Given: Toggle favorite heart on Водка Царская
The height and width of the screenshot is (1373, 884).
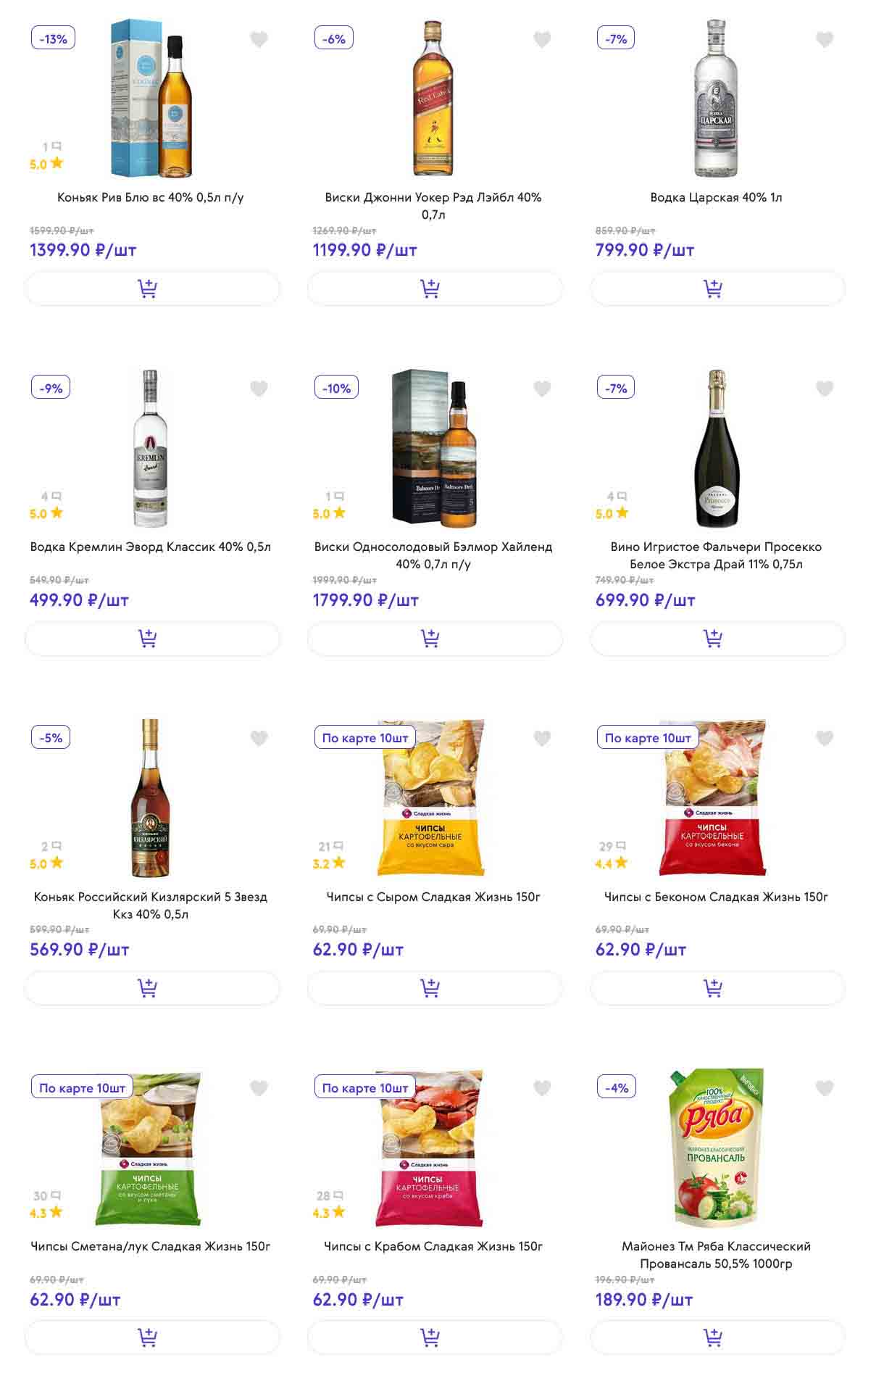Looking at the screenshot, I should [x=825, y=39].
